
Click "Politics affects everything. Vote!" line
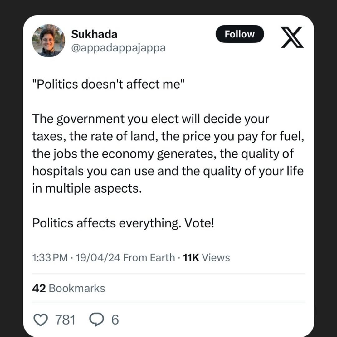click(123, 223)
